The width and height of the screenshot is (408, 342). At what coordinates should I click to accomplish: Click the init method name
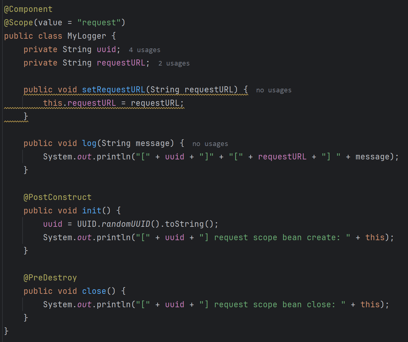(x=92, y=211)
